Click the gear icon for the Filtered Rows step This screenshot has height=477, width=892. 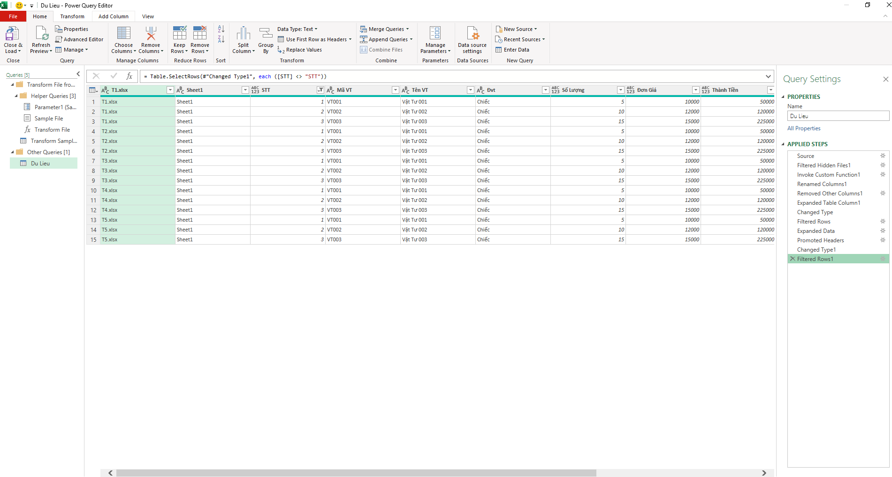(883, 221)
